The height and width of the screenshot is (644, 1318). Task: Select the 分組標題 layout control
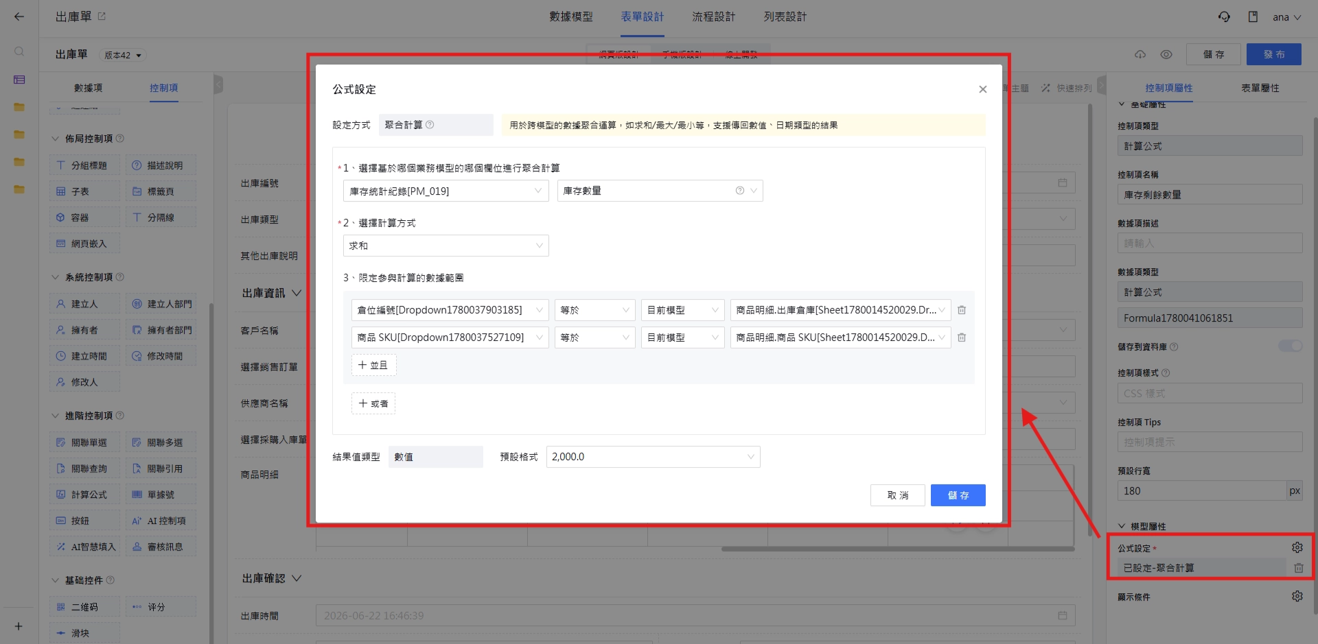(85, 165)
